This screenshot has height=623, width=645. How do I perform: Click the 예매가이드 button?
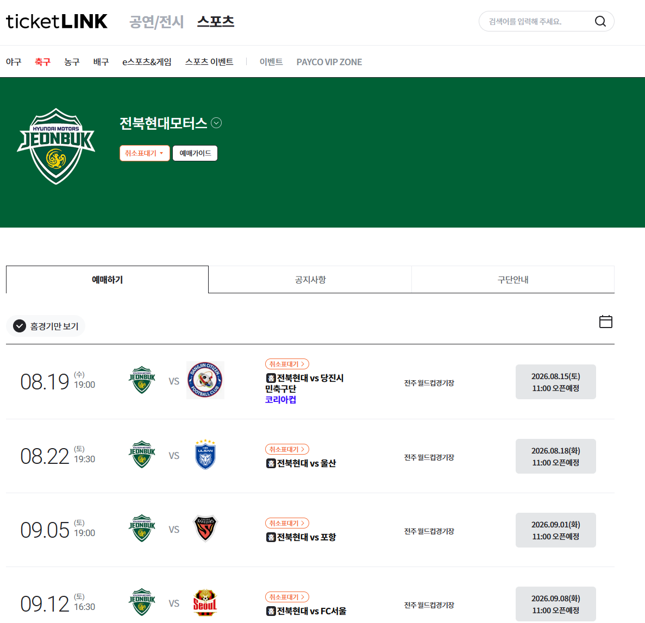click(x=195, y=153)
